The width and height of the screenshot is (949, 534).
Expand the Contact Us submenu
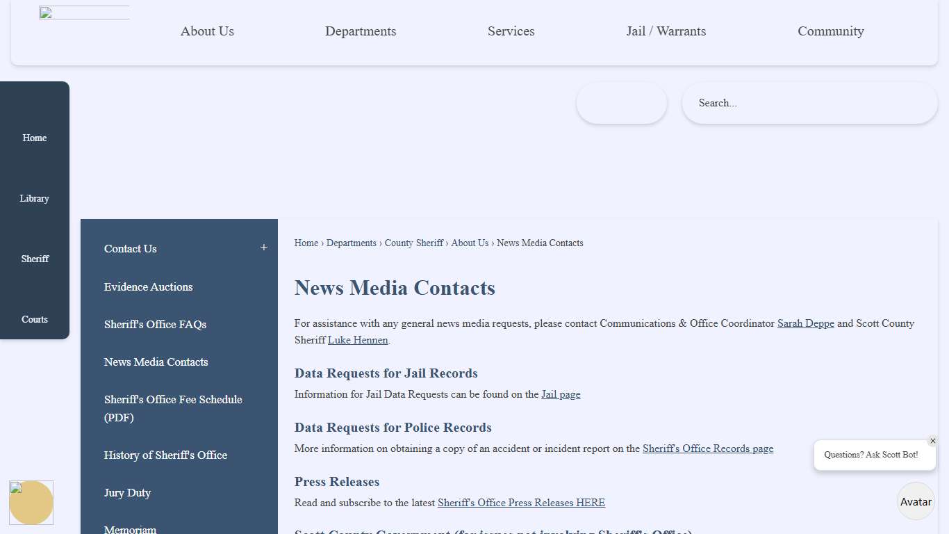(x=264, y=247)
